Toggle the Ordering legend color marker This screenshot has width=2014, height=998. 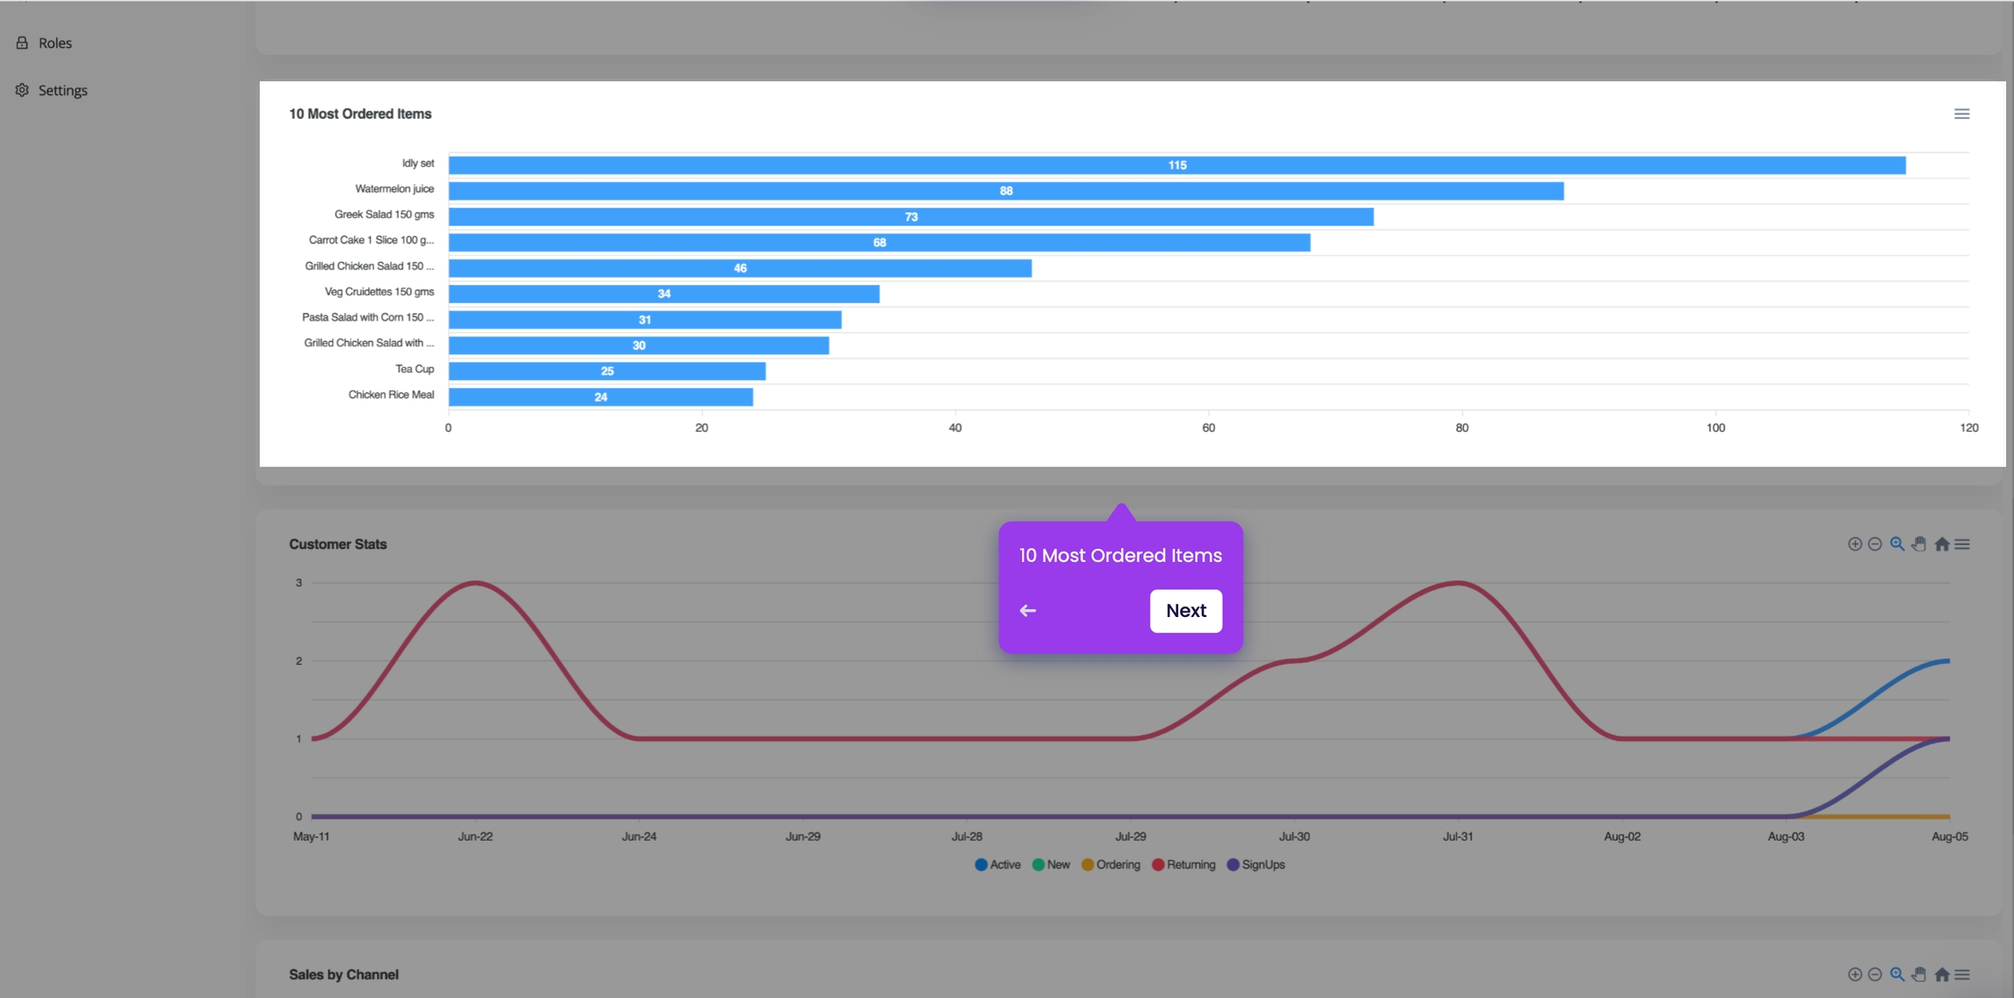tap(1087, 864)
